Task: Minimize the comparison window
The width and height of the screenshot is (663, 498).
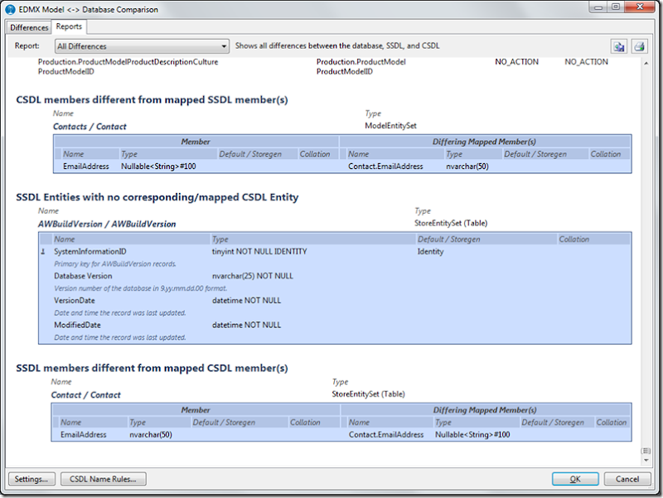Action: coord(598,7)
